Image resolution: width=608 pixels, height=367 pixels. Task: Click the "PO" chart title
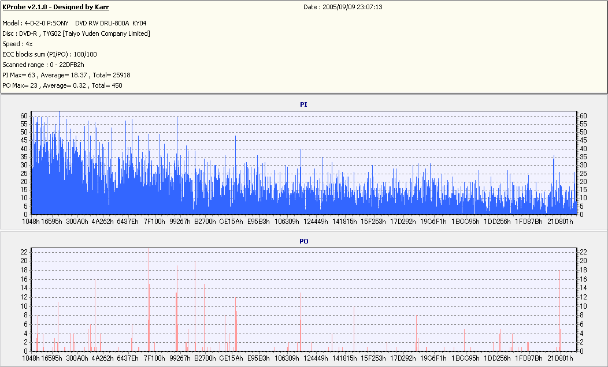pos(303,241)
